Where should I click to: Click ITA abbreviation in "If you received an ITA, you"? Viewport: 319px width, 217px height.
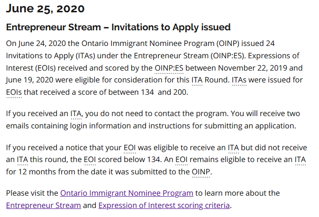76,114
